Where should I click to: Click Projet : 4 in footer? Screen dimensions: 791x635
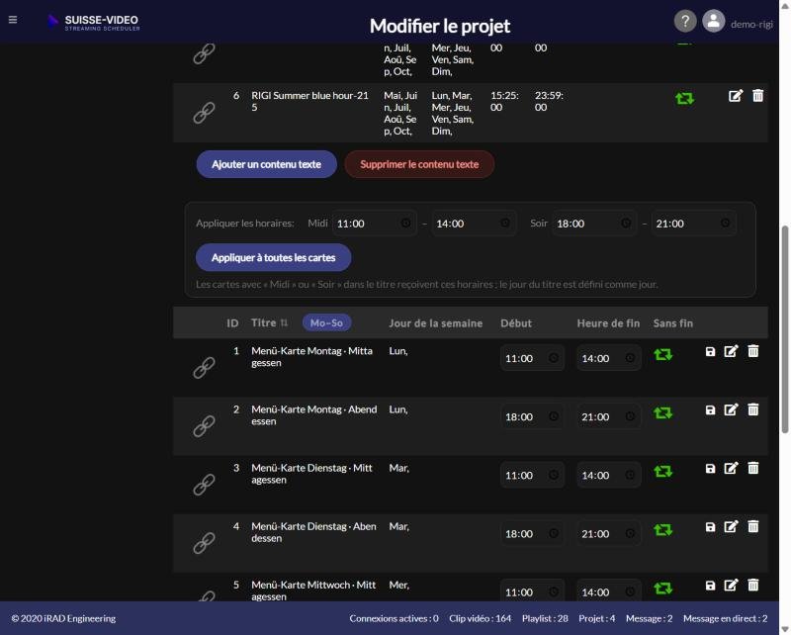tap(597, 618)
